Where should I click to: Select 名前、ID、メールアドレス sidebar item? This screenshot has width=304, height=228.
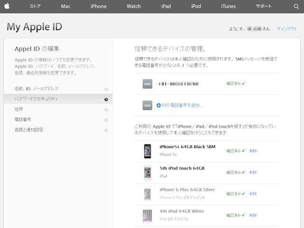click(58, 89)
